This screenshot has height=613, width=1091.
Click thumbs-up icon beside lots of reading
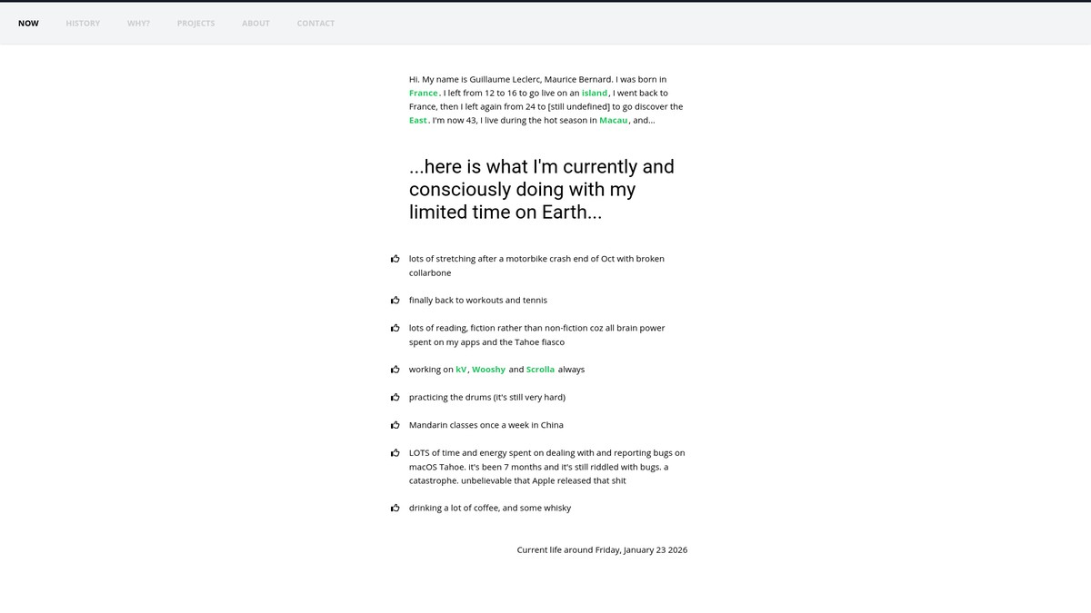[x=395, y=328]
